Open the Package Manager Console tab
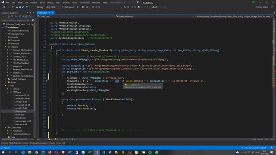 coord(42,143)
